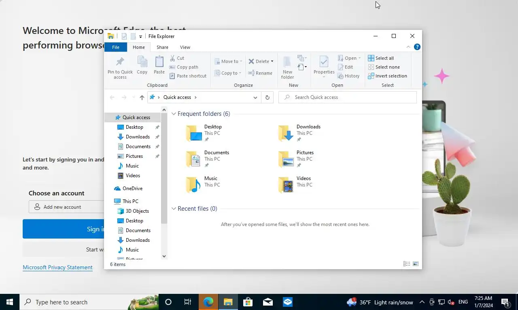518x310 pixels.
Task: Click the navigation pane scrollbar
Action: coord(164,168)
